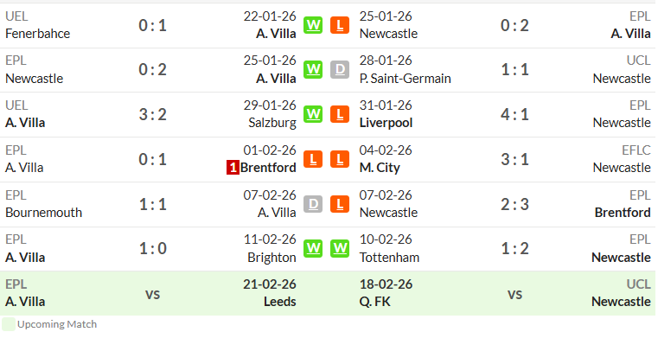Click the 2 : 3 Newcastle vs Brentford score

514,204
